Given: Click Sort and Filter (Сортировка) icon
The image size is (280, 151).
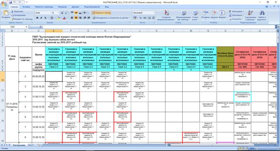Looking at the screenshot, I should 250,13.
